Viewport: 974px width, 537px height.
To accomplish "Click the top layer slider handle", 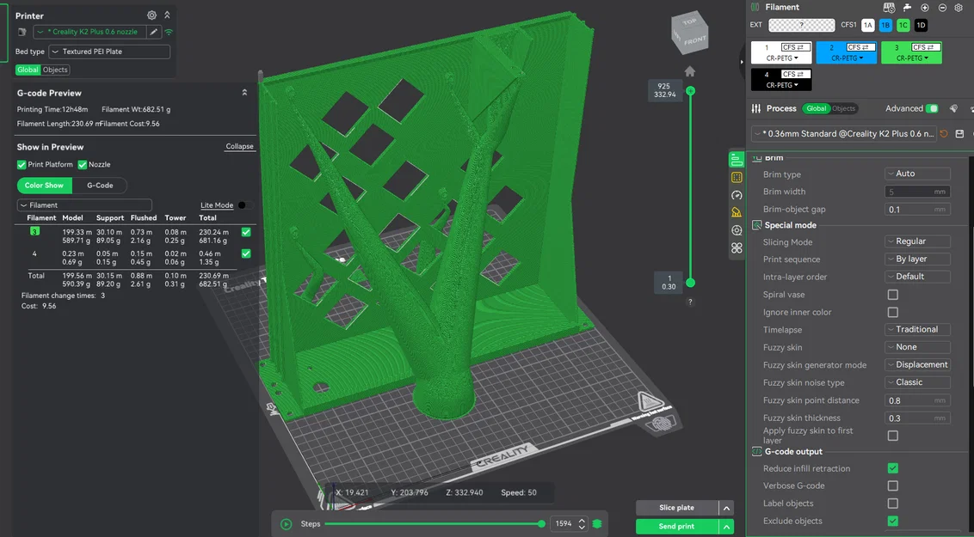I will click(x=690, y=91).
